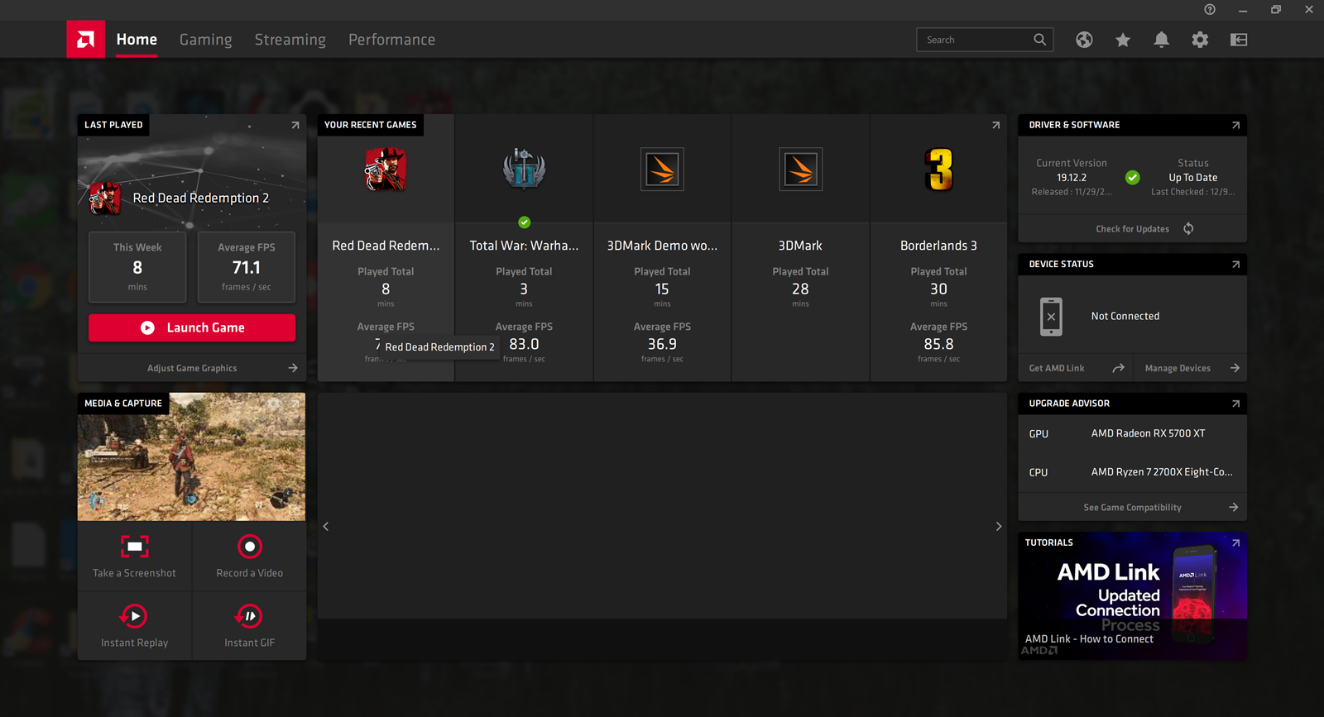This screenshot has height=717, width=1324.
Task: Open notifications bell icon
Action: pyautogui.click(x=1162, y=40)
